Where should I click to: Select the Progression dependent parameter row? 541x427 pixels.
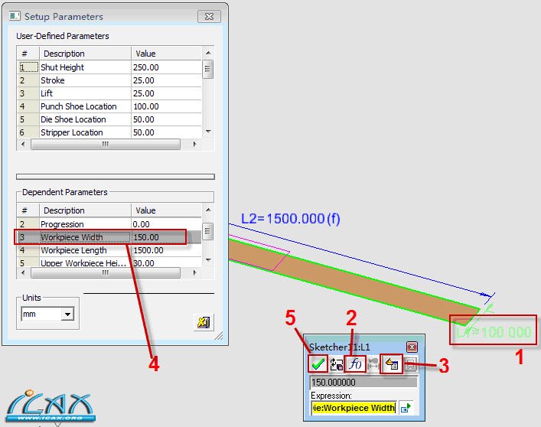[109, 224]
